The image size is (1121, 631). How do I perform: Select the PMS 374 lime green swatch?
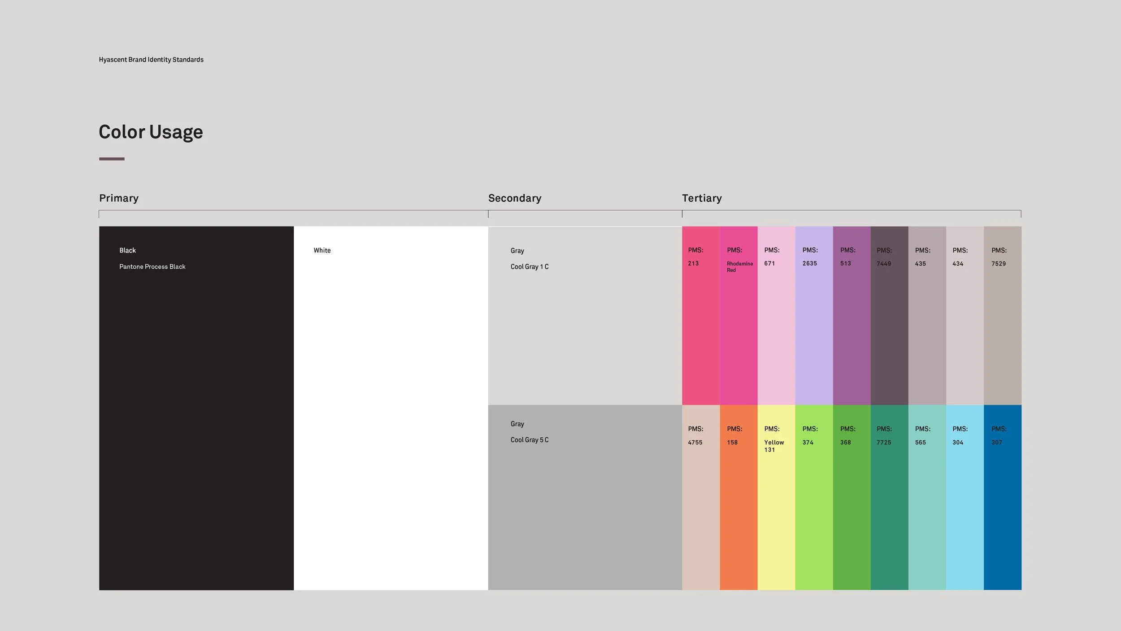point(814,497)
